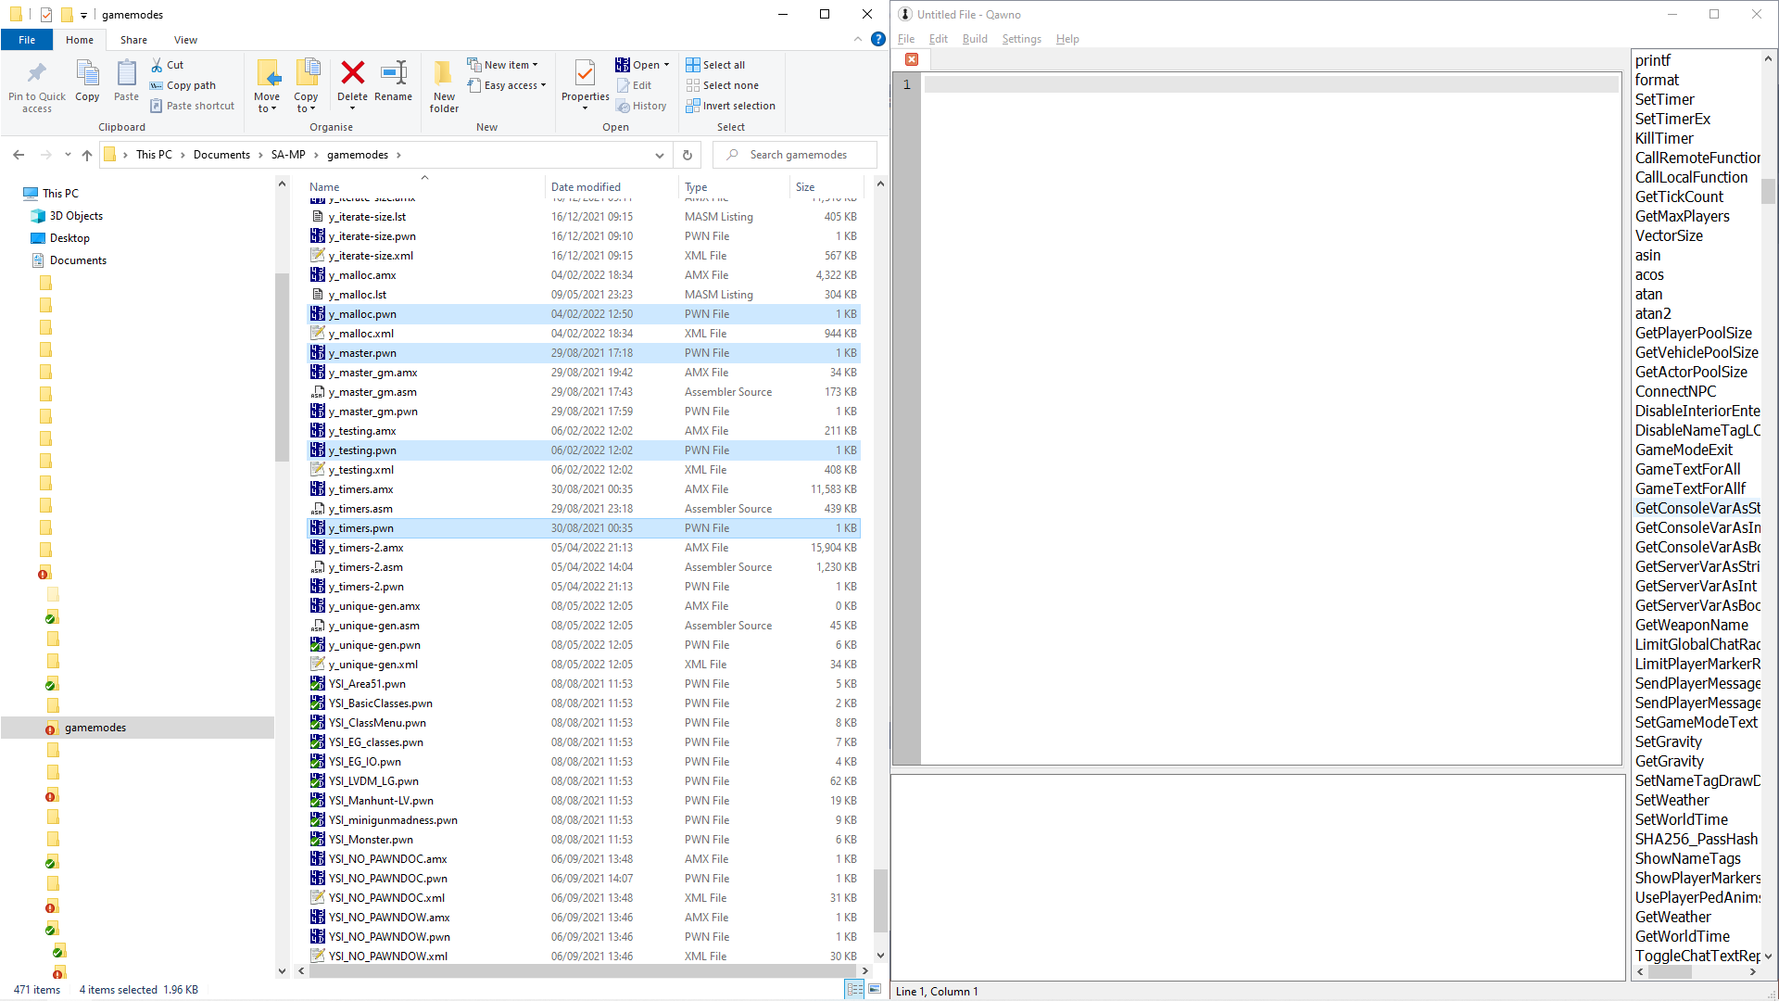Viewport: 1779px width, 1001px height.
Task: Open the View menu in File Explorer
Action: [184, 39]
